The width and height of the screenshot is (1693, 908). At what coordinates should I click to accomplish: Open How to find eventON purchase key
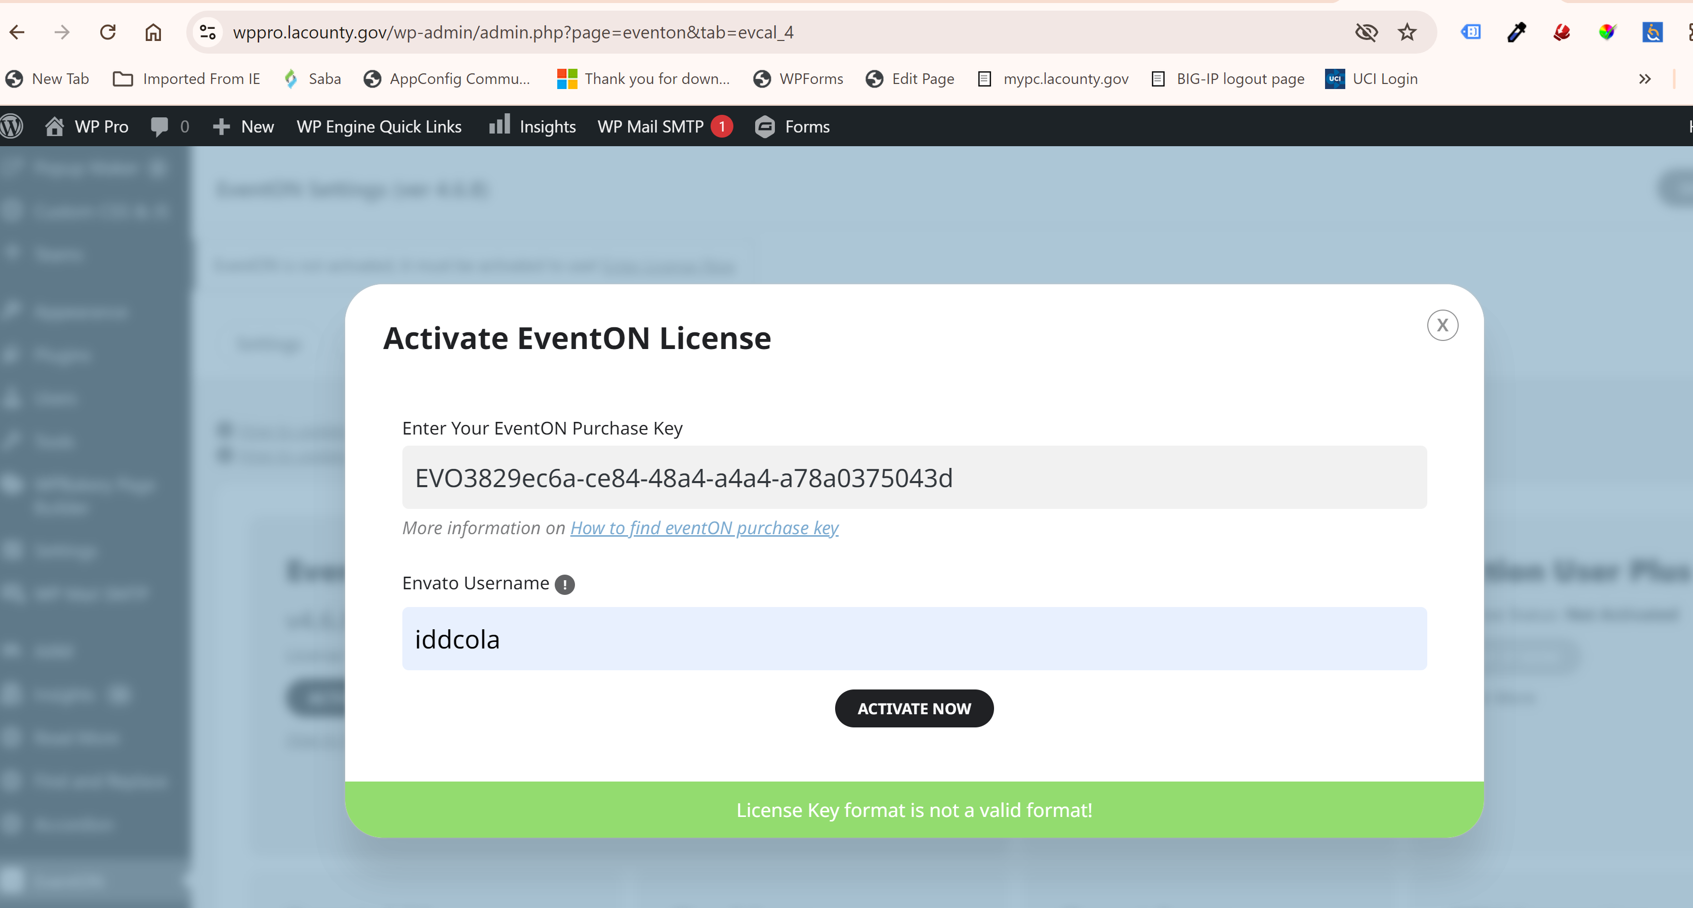tap(704, 528)
